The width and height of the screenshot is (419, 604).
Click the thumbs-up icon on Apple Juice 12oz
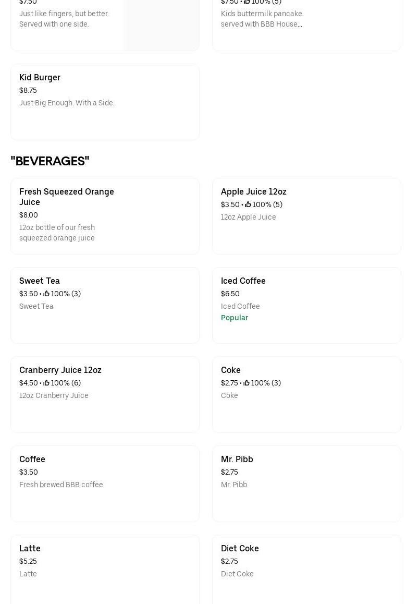[248, 204]
